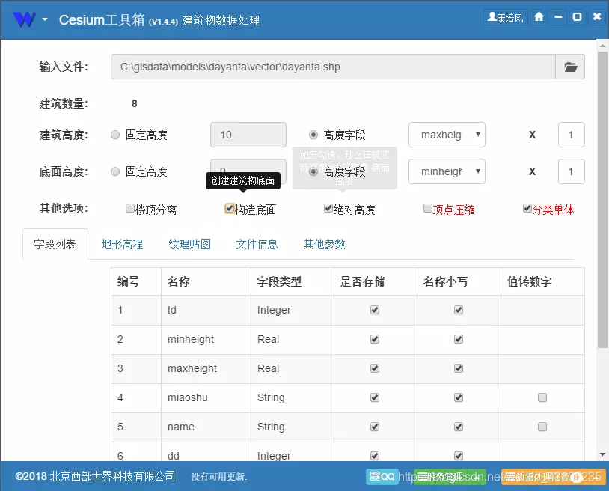
Task: Switch to the 字段列表 tab
Action: [55, 244]
